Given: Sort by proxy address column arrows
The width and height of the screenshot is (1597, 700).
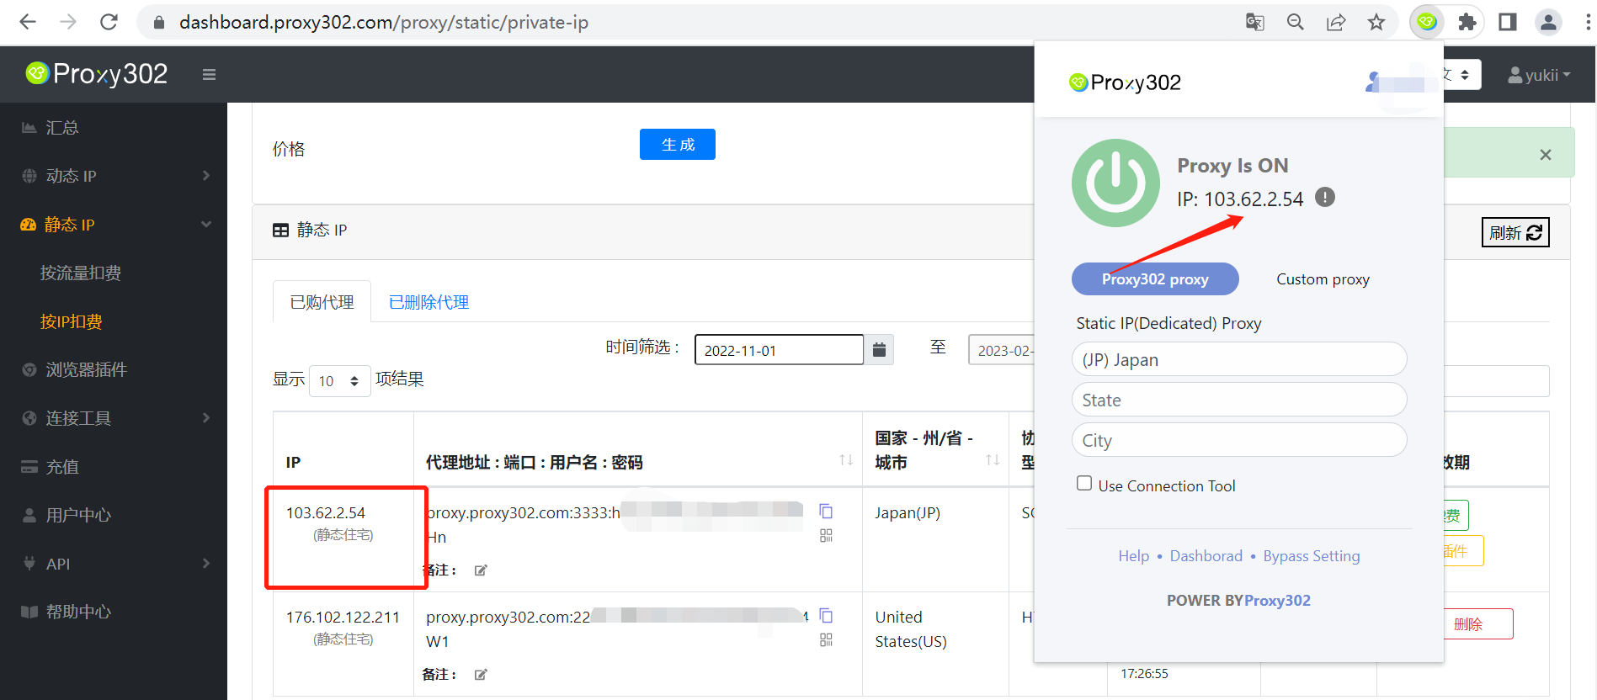Looking at the screenshot, I should point(846,460).
